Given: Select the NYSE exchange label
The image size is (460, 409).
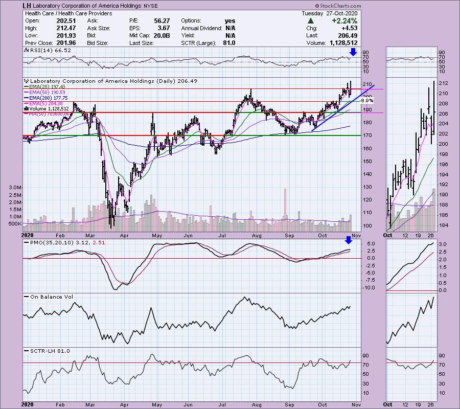Looking at the screenshot, I should [x=150, y=6].
